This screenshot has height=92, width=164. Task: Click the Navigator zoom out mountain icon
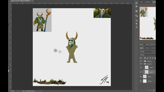click(147, 44)
